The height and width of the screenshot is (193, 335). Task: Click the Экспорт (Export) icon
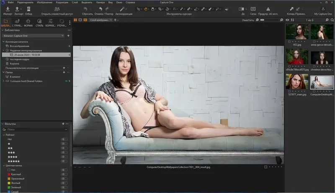17,9
